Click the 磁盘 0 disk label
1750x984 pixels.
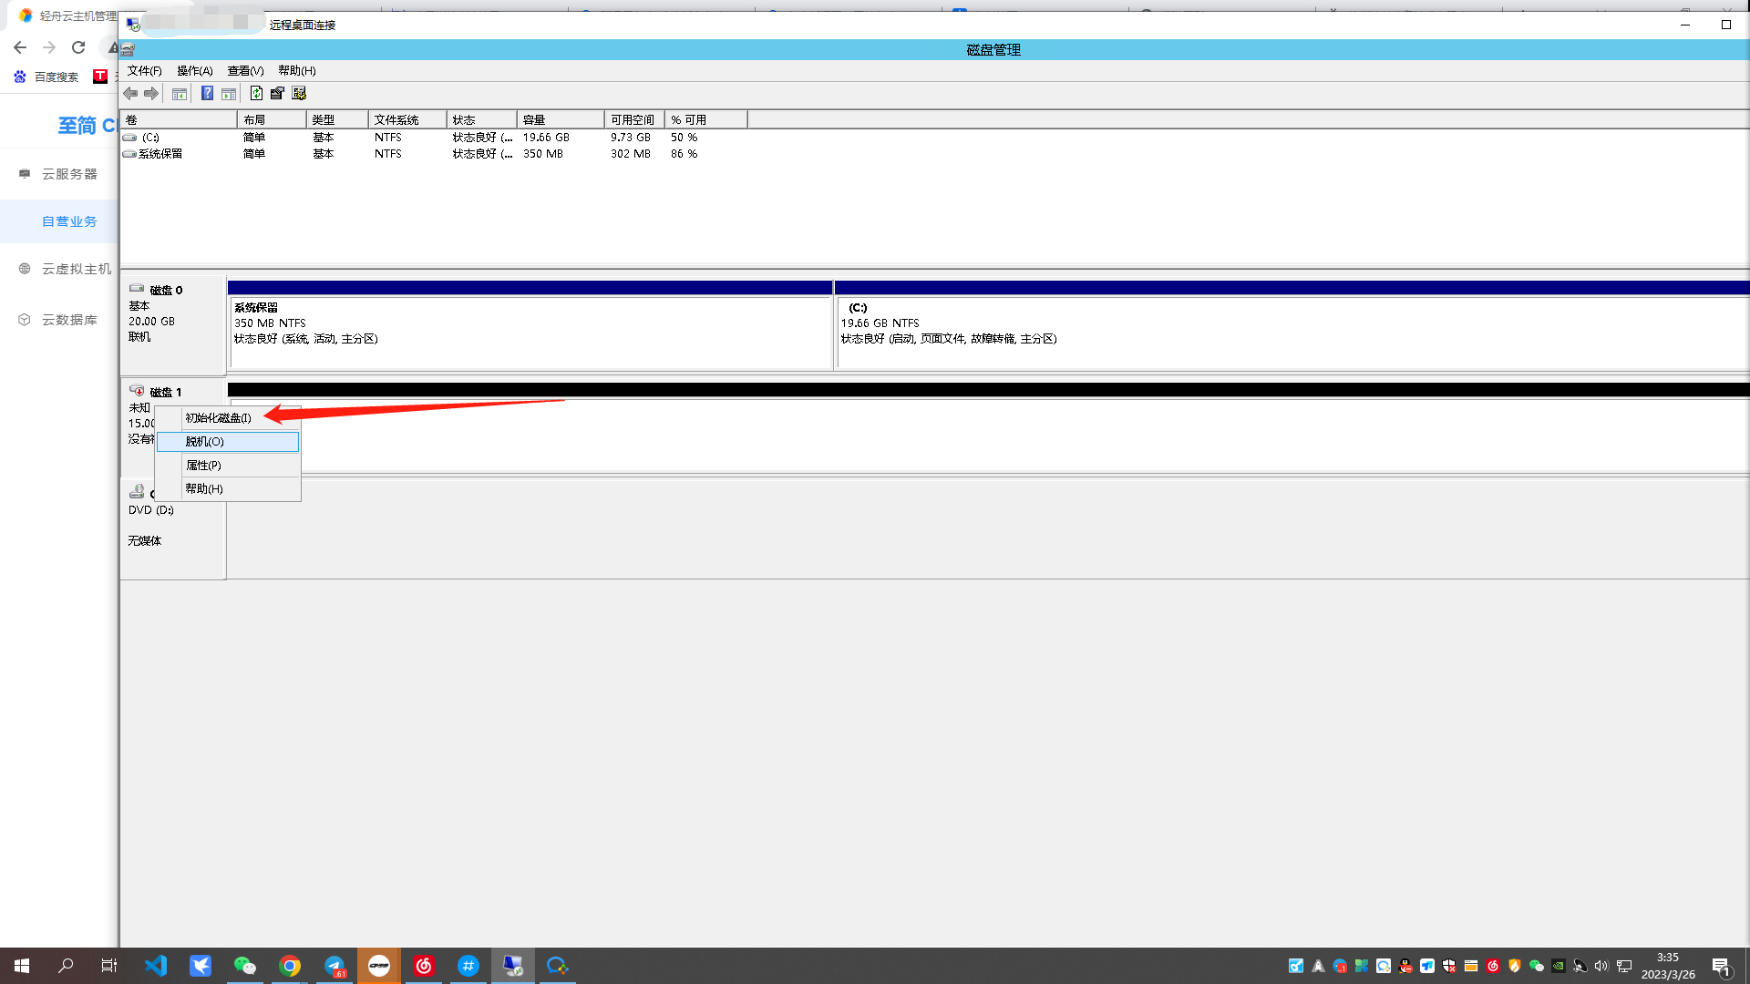point(166,290)
